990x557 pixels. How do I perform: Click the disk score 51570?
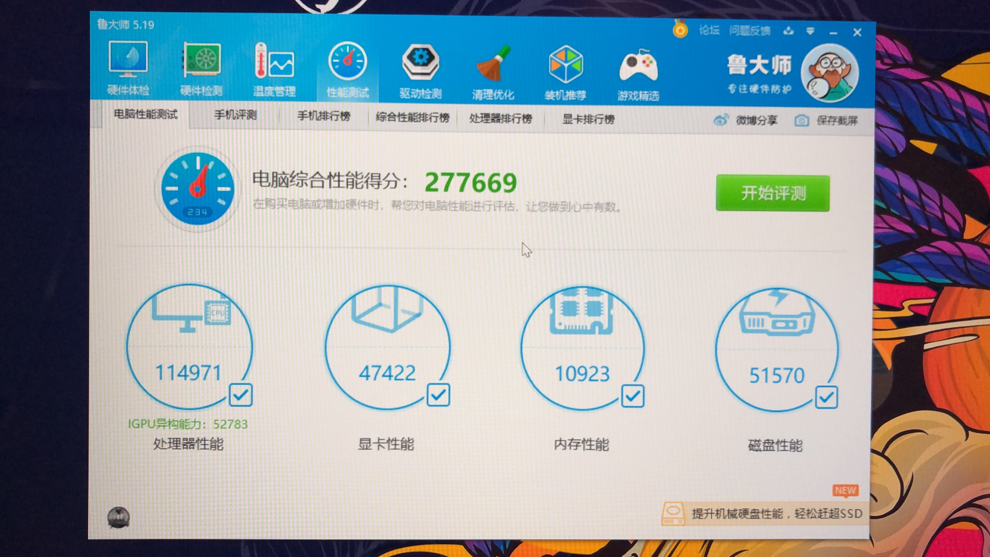click(x=777, y=376)
